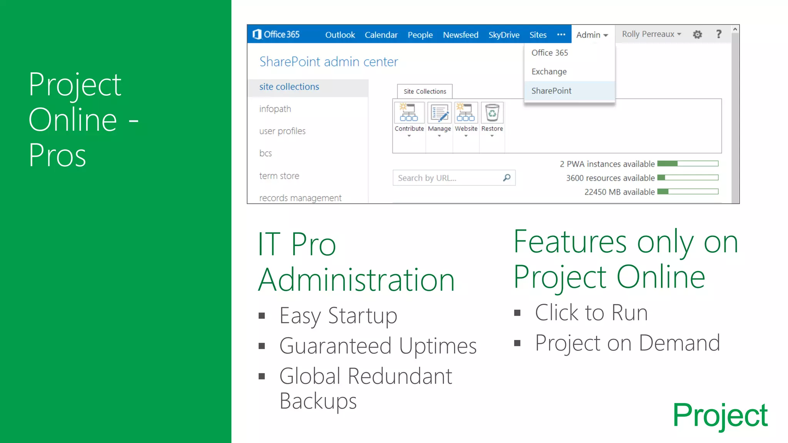Select Office 365 in the Admin menu

click(x=569, y=53)
